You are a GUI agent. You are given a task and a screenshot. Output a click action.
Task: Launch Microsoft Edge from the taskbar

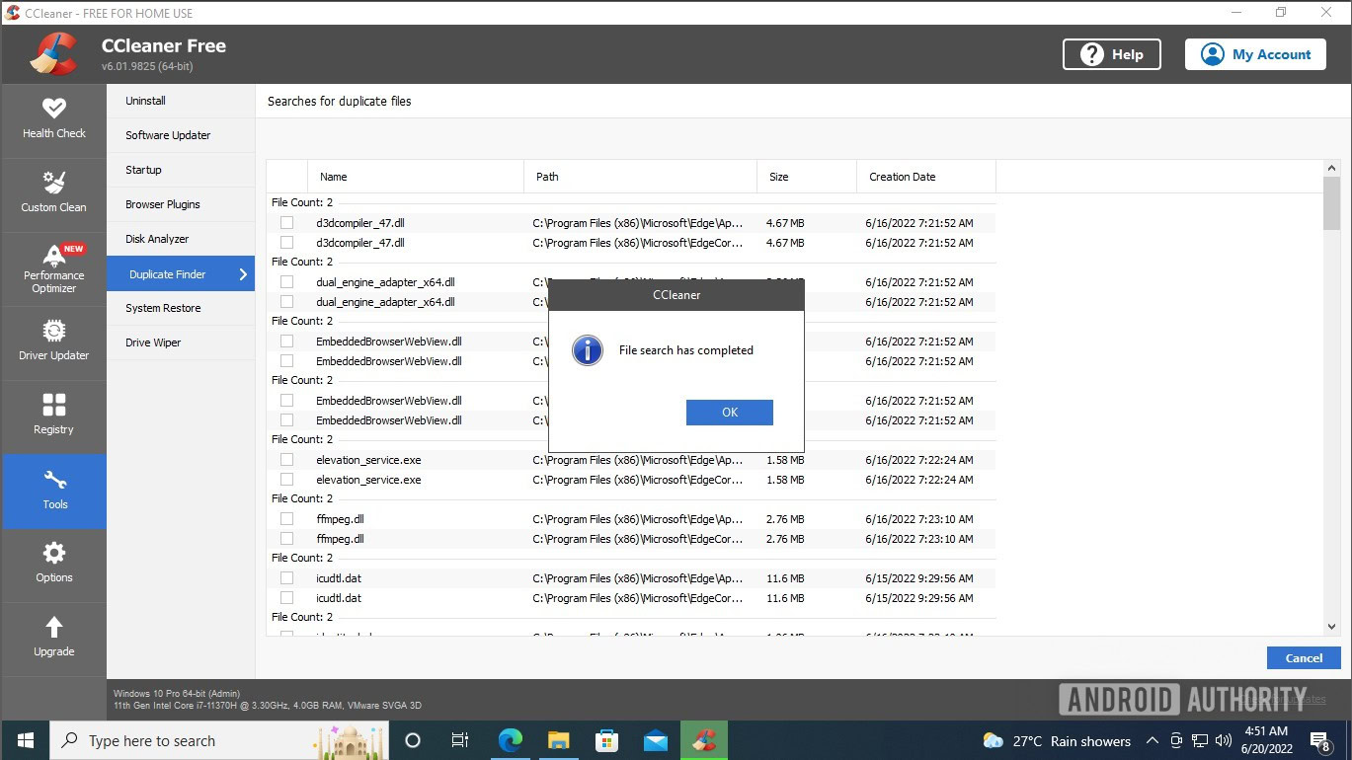[x=510, y=740]
